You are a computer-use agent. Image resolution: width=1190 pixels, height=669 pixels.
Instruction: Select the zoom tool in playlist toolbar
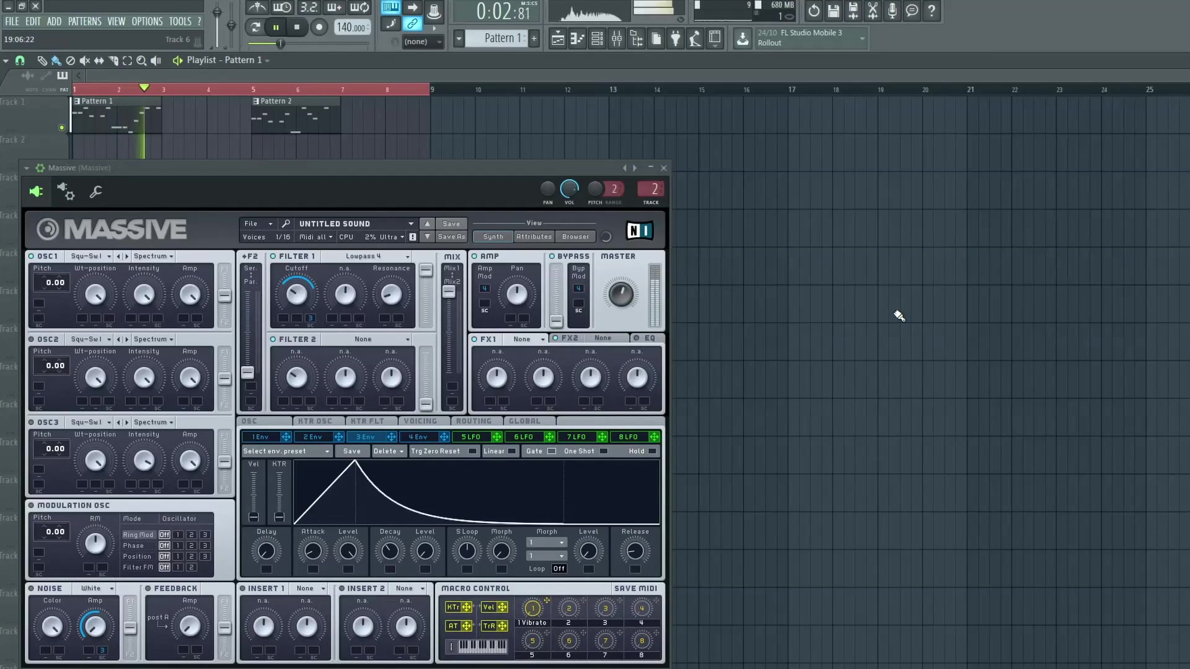(141, 61)
